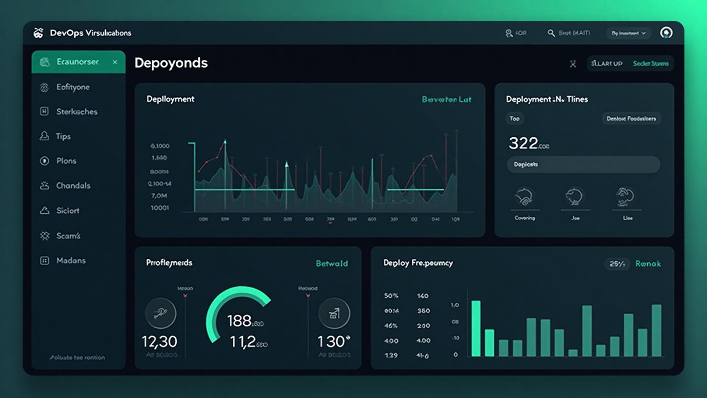Click the Deploy Fre.peumcy title
The height and width of the screenshot is (398, 707).
pyautogui.click(x=418, y=263)
